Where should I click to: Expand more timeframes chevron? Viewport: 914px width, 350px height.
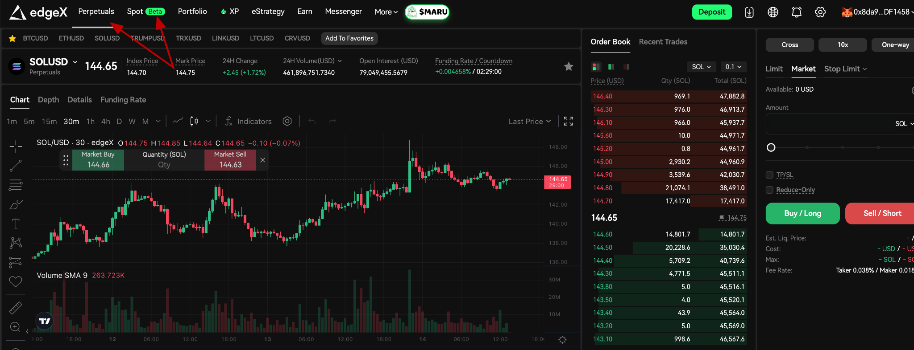click(158, 121)
